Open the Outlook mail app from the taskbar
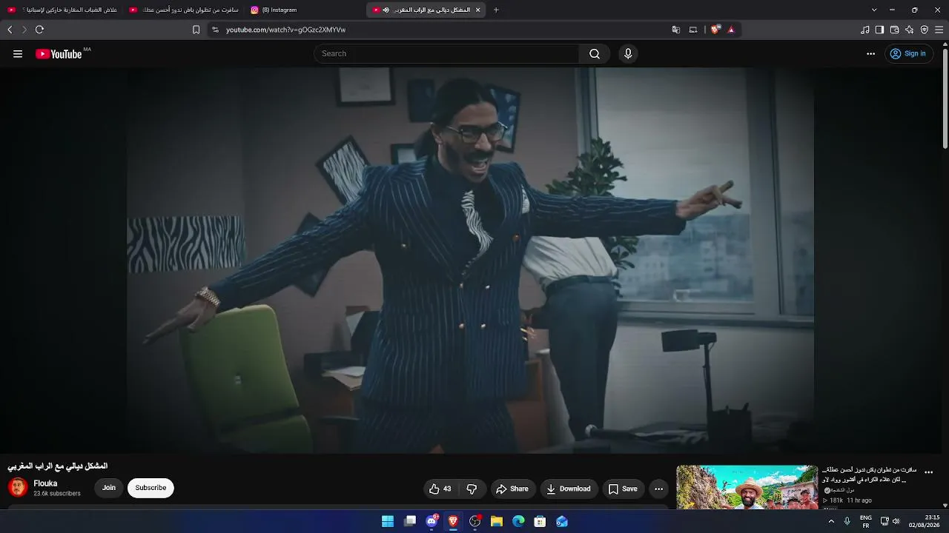This screenshot has height=533, width=949. [562, 521]
